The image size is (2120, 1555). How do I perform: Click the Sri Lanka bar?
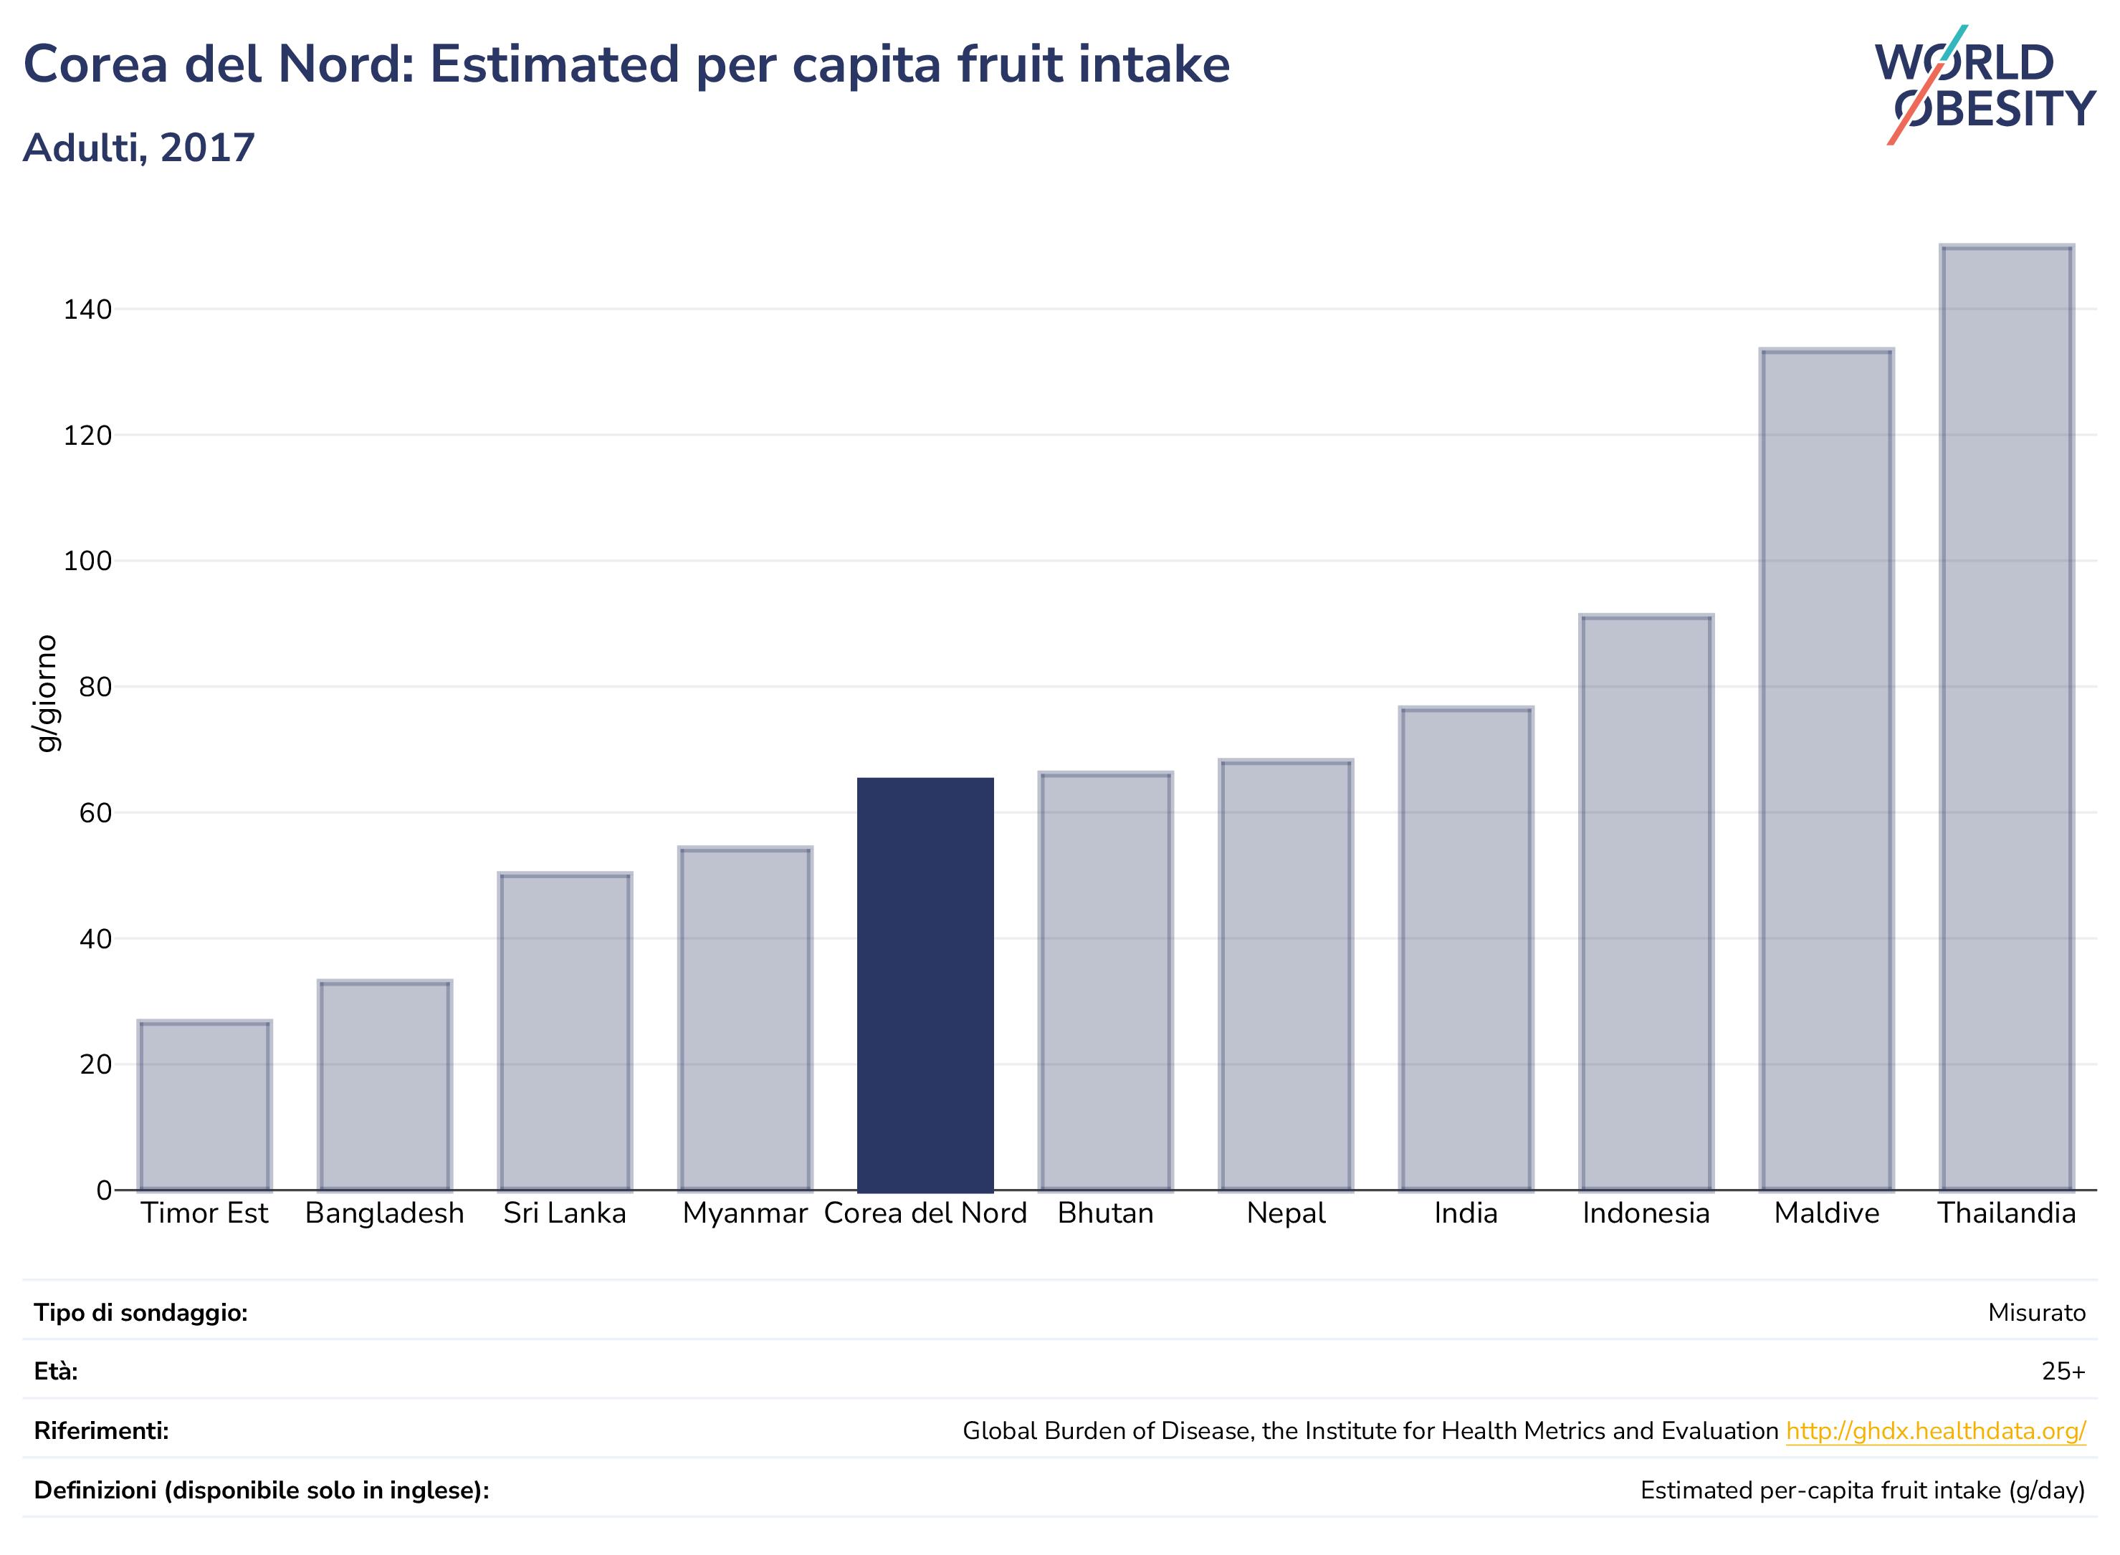click(565, 1031)
